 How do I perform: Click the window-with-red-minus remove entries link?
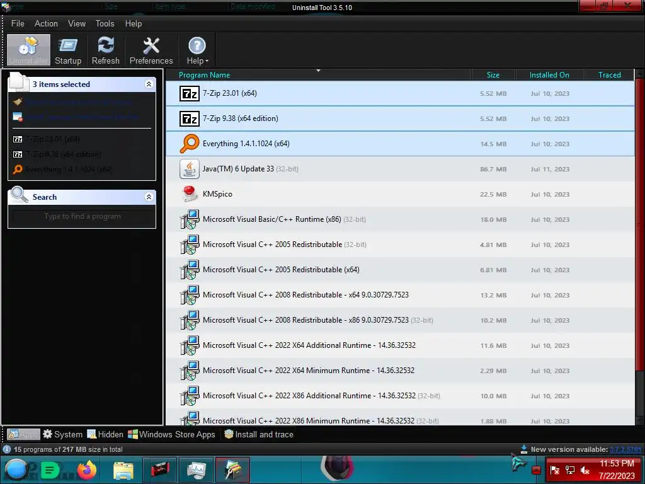point(76,117)
